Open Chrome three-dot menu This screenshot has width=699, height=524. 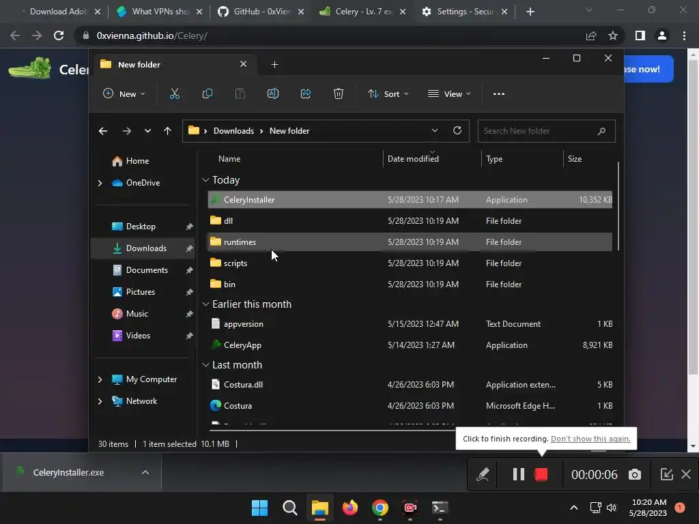[x=684, y=35]
